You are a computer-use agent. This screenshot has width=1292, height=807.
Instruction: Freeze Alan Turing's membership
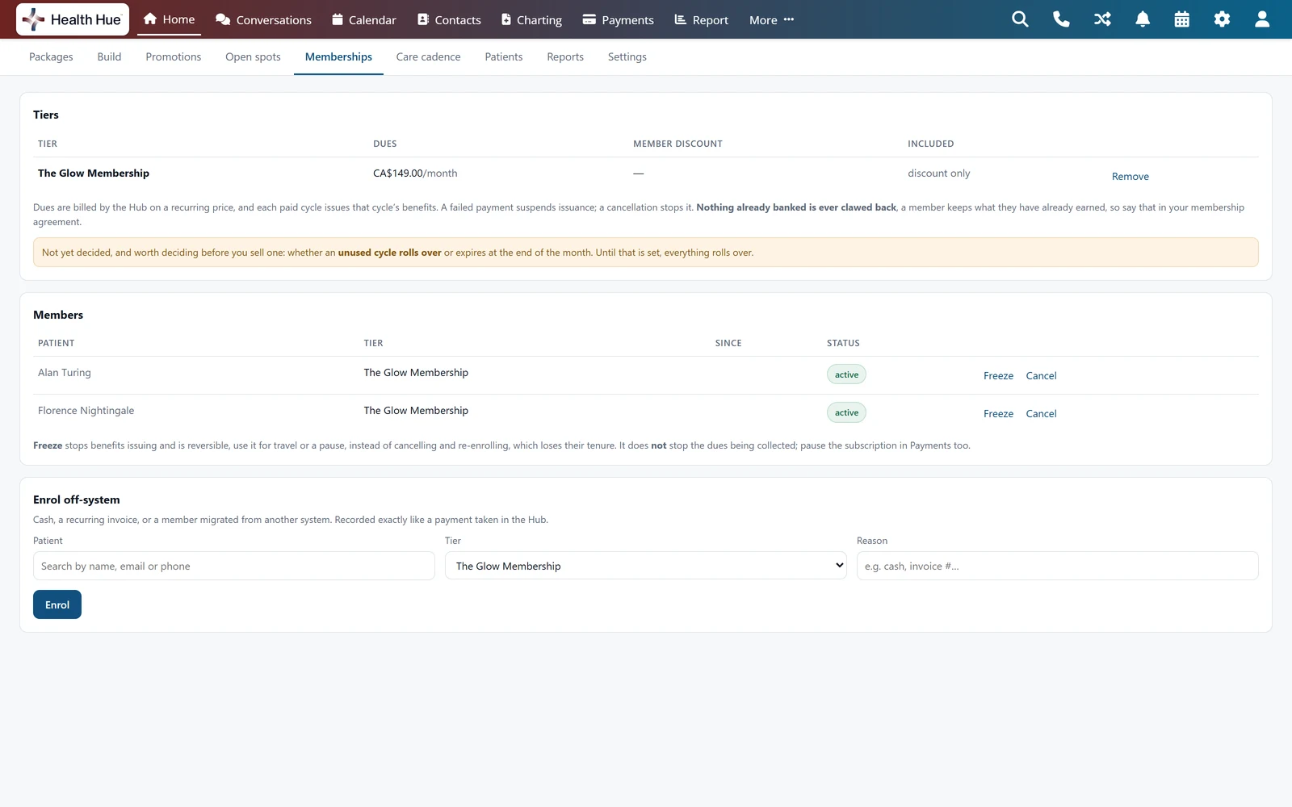(998, 376)
